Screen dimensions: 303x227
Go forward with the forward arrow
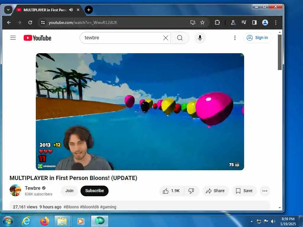pos(20,22)
